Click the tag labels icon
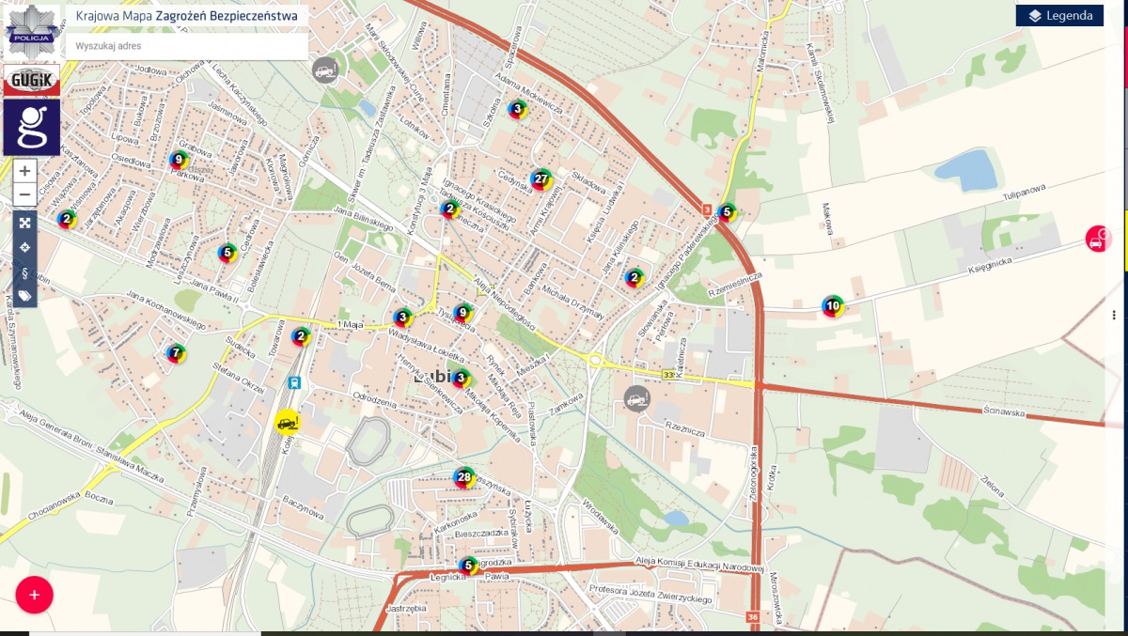This screenshot has height=636, width=1128. coord(25,296)
